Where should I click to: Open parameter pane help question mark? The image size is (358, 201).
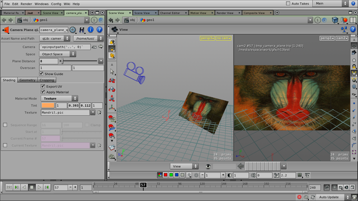click(100, 30)
